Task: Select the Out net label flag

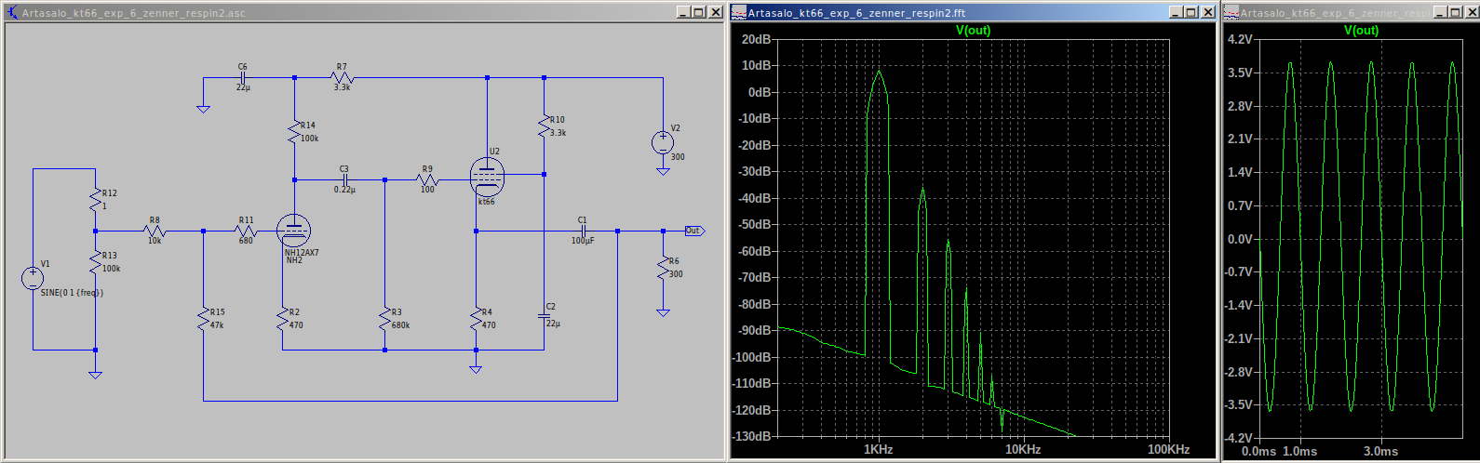Action: point(695,231)
